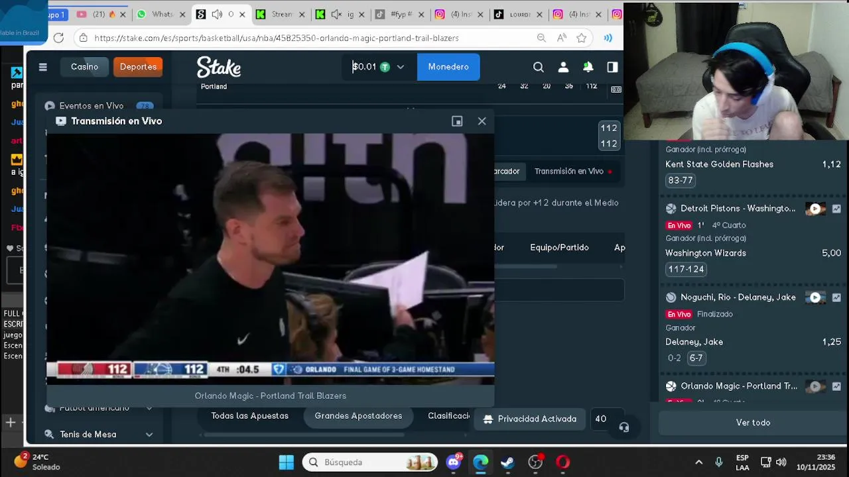Open stats chart for Detroit Pistons match
The width and height of the screenshot is (849, 477).
[836, 209]
